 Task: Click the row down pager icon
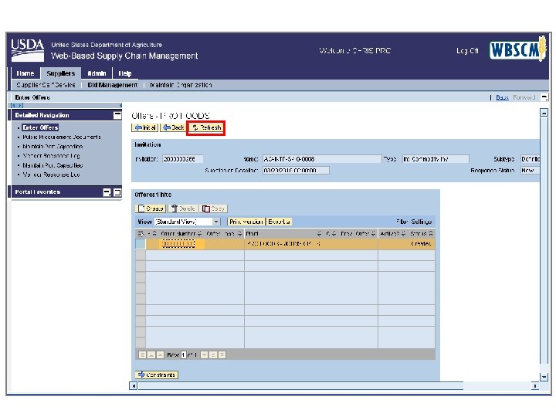[204, 355]
